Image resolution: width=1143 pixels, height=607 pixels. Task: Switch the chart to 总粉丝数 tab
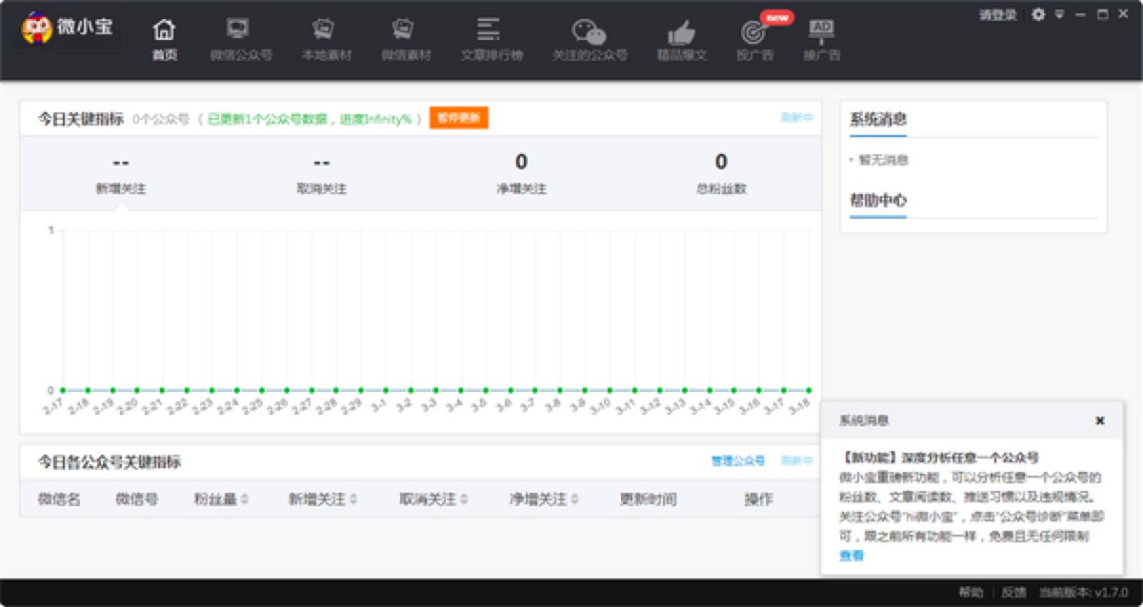pyautogui.click(x=721, y=172)
